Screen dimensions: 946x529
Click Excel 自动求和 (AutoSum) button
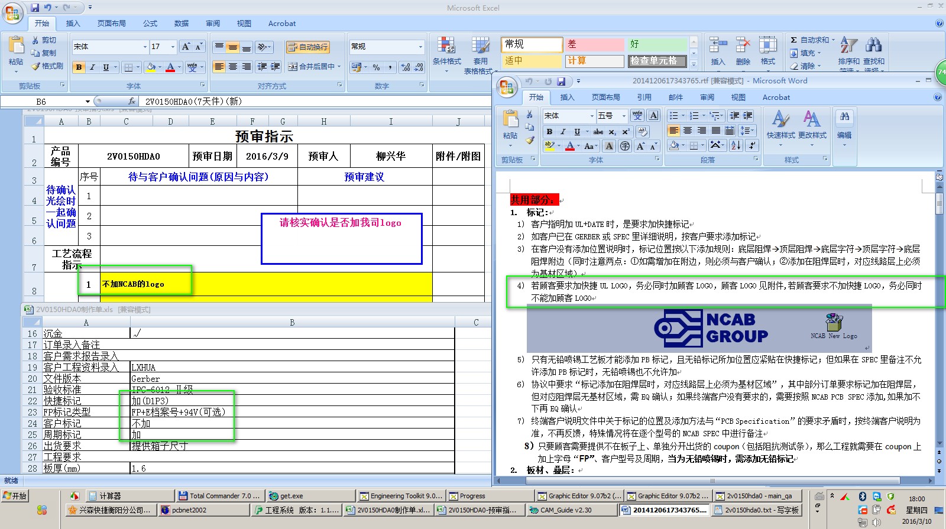tap(812, 40)
